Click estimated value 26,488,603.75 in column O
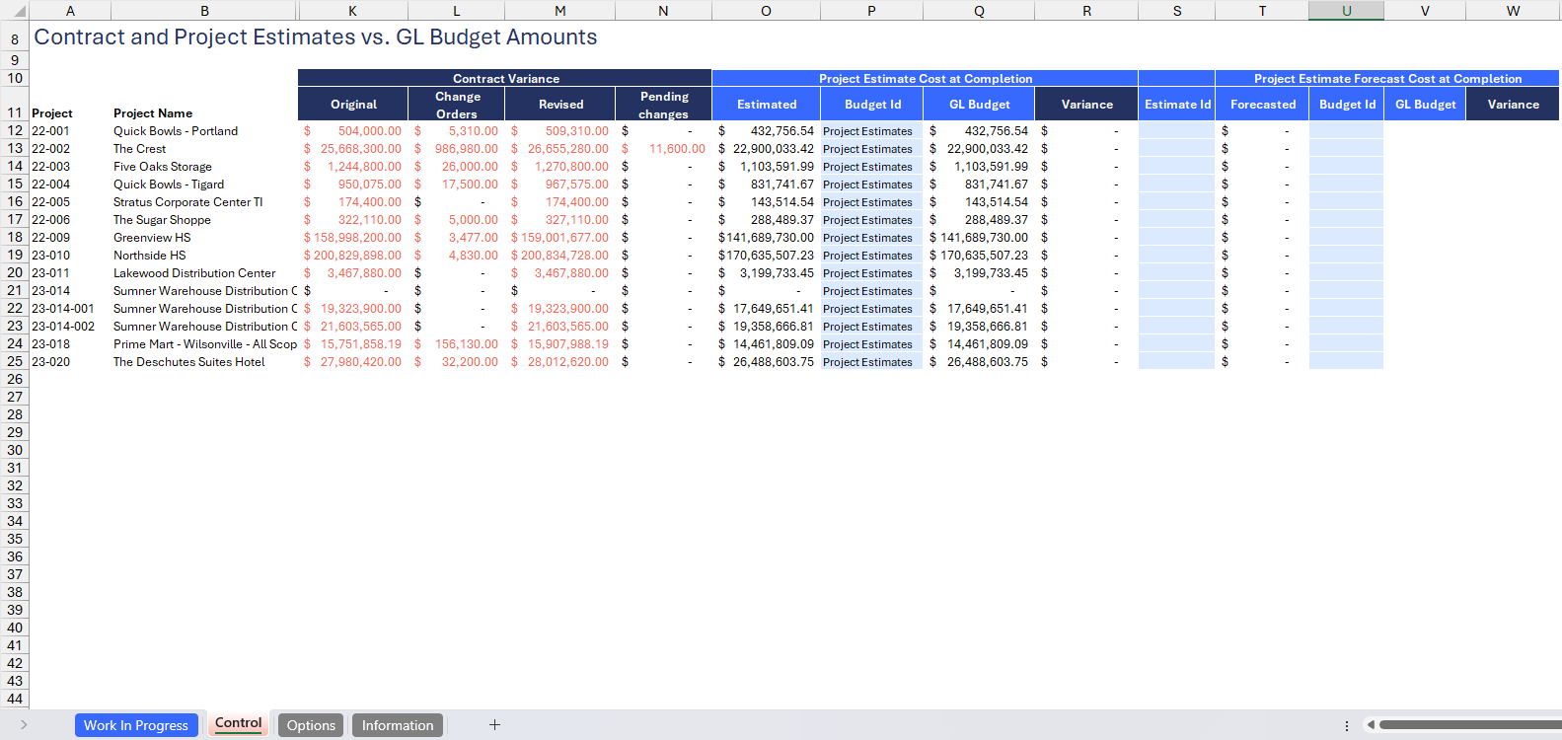 [767, 361]
